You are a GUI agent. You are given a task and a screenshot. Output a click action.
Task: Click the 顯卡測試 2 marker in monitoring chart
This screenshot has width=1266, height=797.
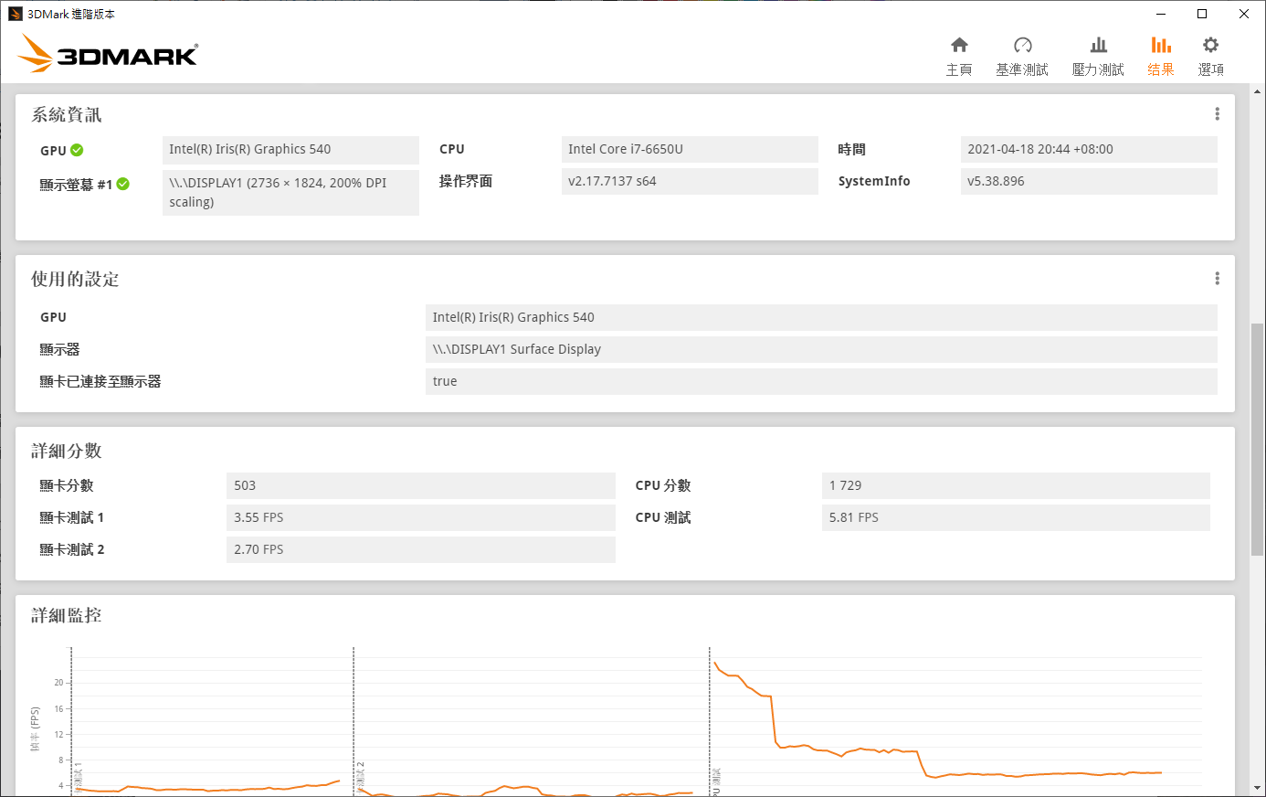361,777
